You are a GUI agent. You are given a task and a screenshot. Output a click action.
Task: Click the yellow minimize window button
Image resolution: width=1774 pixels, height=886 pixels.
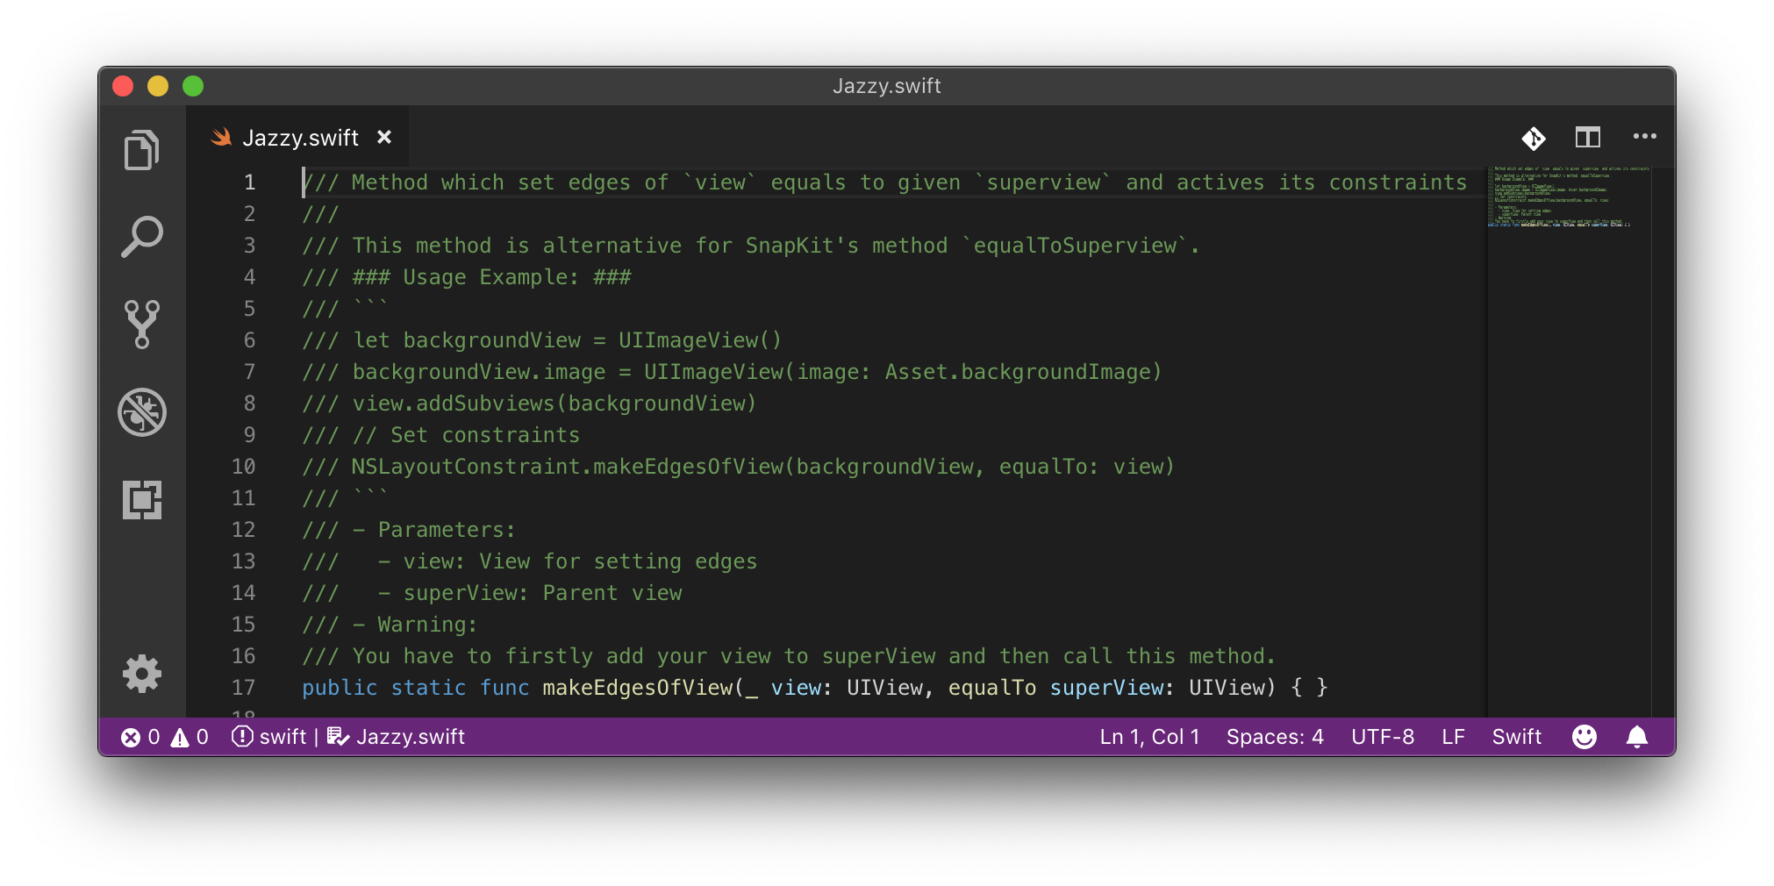click(x=158, y=86)
